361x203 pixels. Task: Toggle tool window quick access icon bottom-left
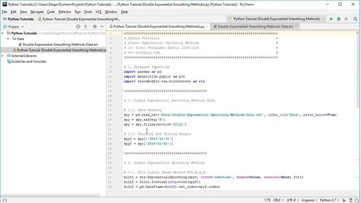coord(5,200)
